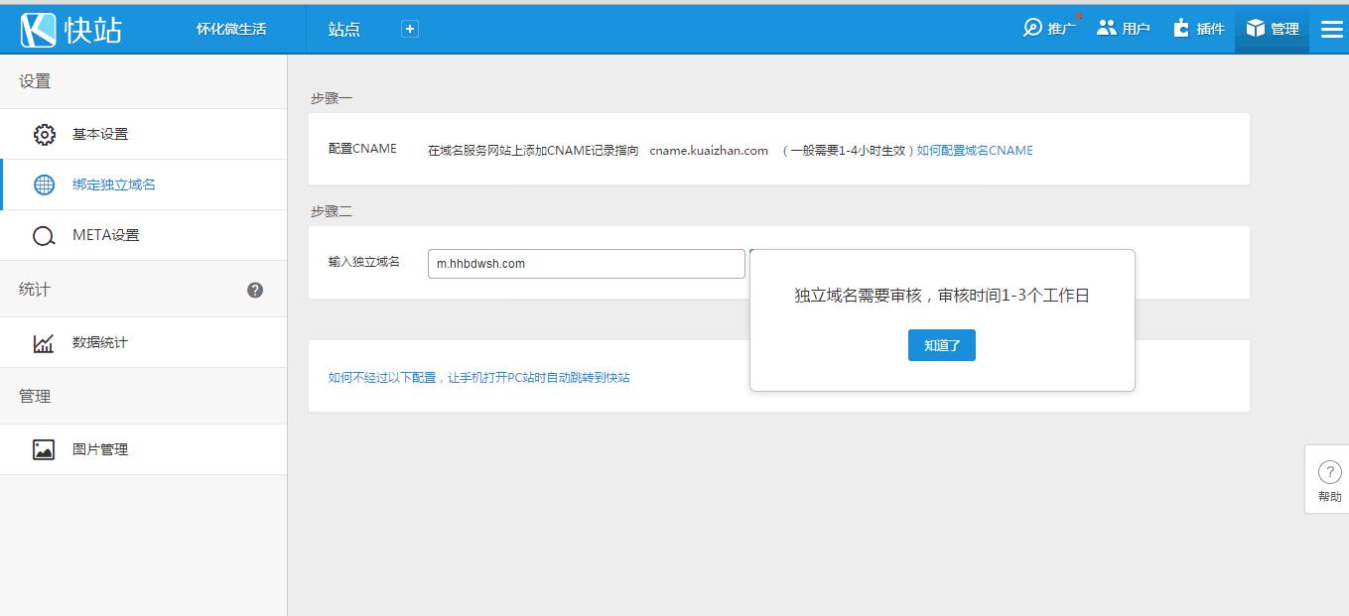The width and height of the screenshot is (1349, 616).
Task: Open the 帮助 help panel
Action: pos(1328,479)
